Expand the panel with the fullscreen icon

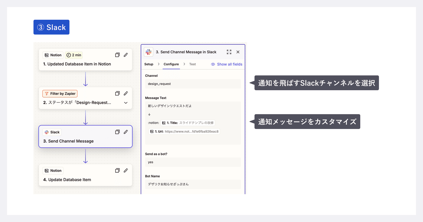pos(229,52)
